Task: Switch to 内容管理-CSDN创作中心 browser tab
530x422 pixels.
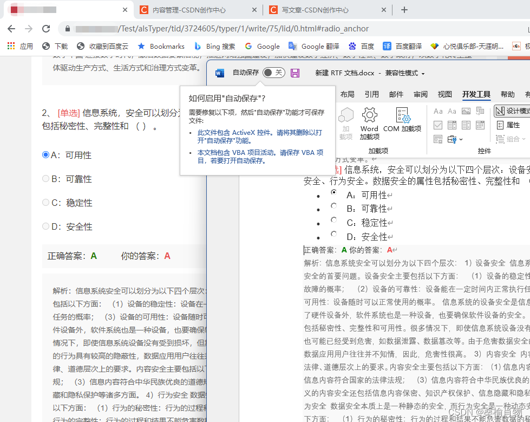Action: [x=198, y=10]
